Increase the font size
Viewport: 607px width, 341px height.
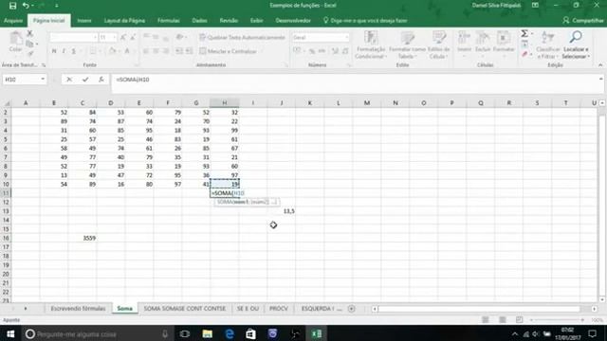[122, 38]
